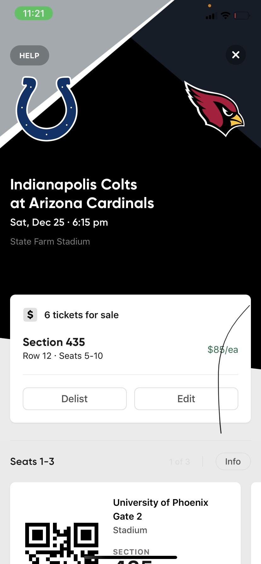Tap the cellular signal bars
Screen dimensions: 261x564
coord(211,15)
